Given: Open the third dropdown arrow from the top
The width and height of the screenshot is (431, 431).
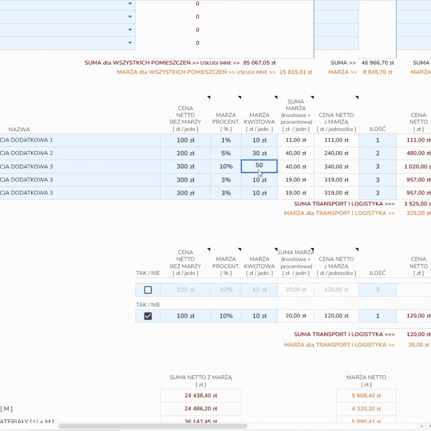Looking at the screenshot, I should (130, 30).
